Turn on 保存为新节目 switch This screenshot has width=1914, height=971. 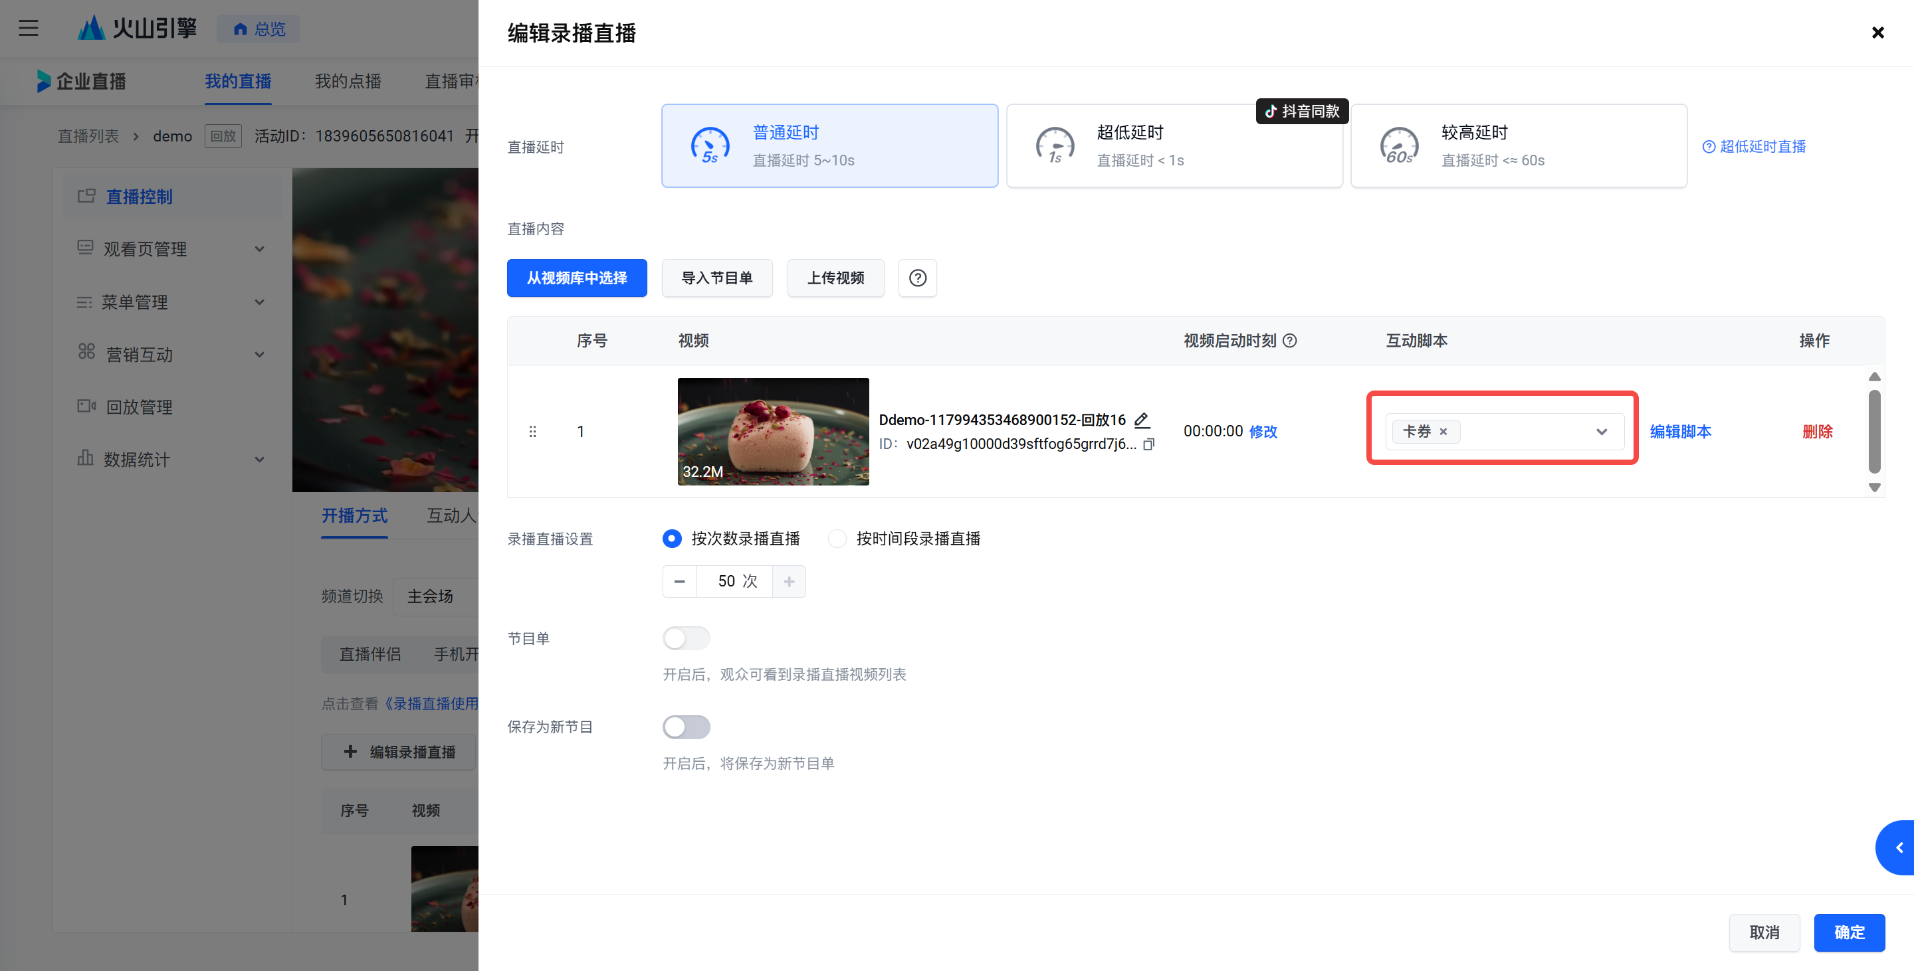(686, 727)
